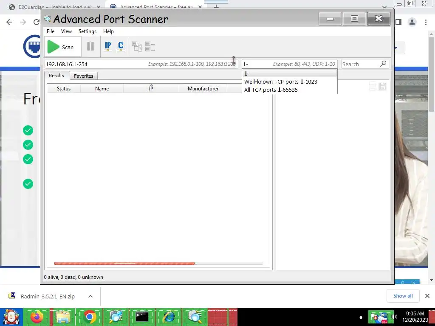Sort by the Status column header

tap(64, 89)
